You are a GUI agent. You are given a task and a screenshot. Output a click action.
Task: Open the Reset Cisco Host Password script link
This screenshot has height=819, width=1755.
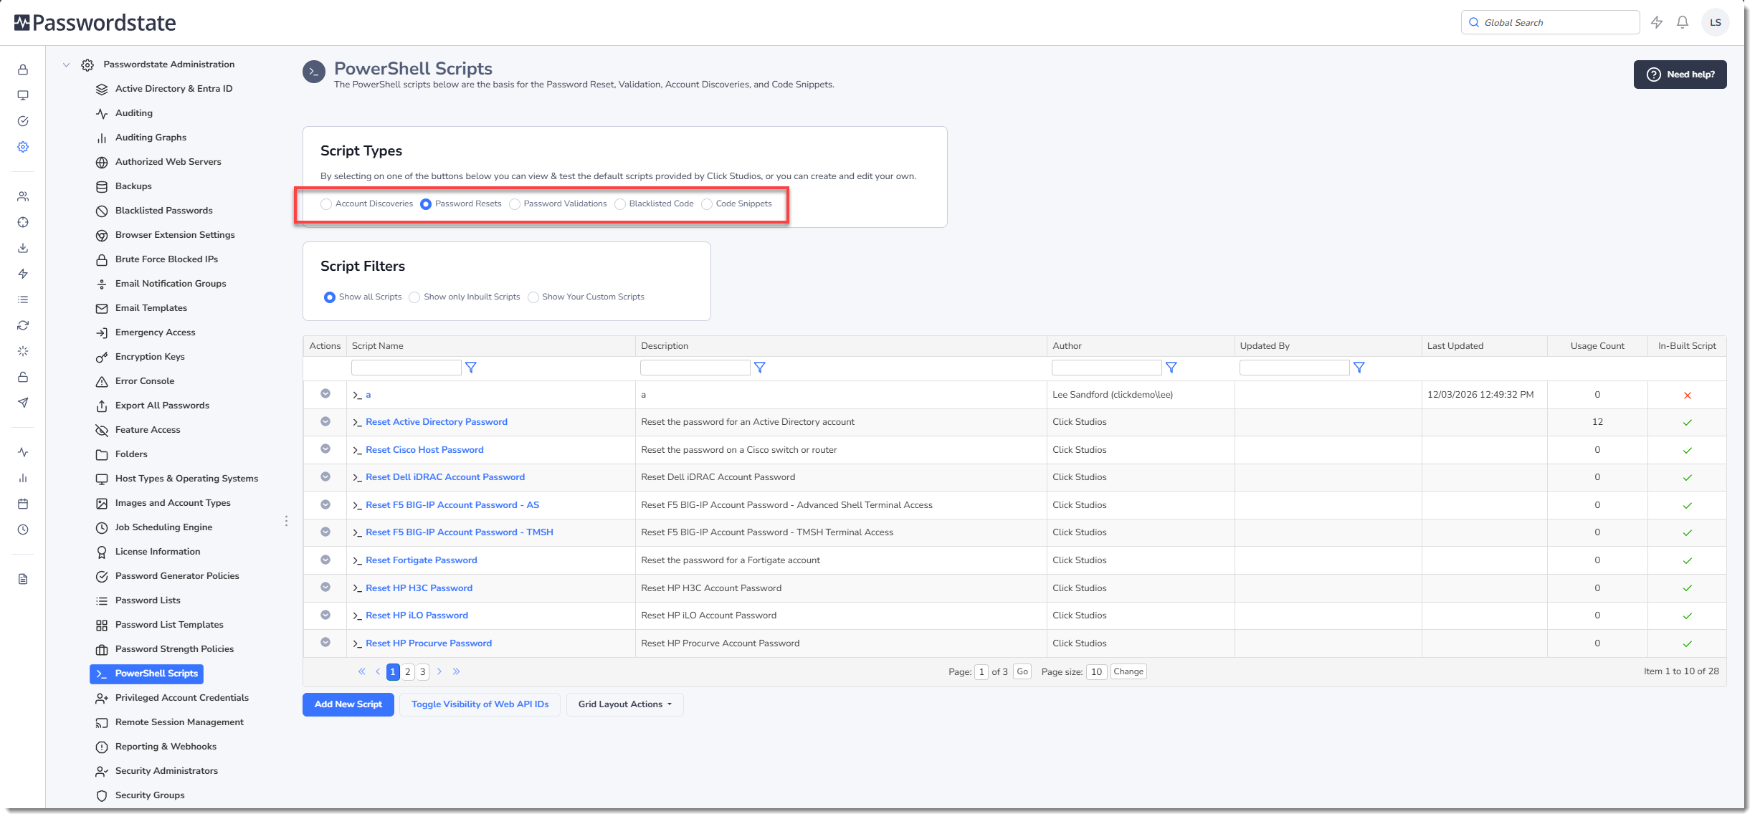424,450
